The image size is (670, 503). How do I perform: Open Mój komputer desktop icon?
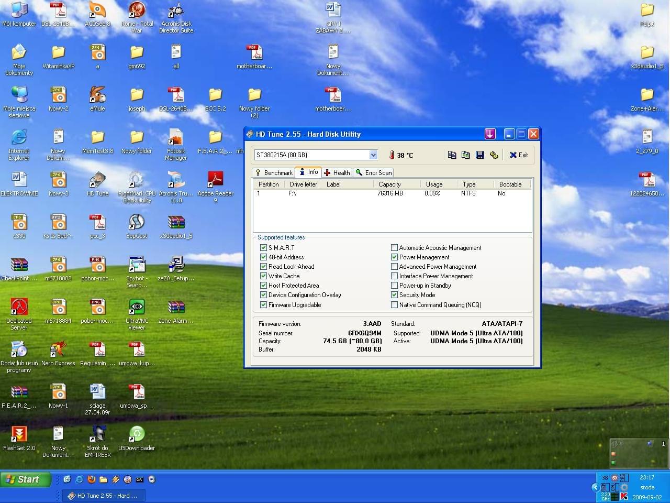[19, 15]
